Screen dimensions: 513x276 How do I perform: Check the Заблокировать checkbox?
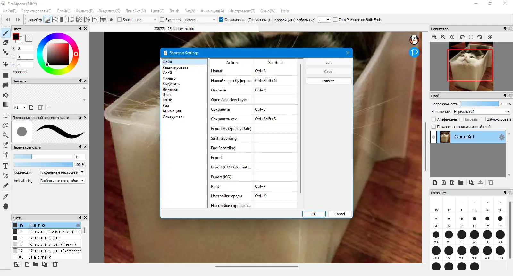click(x=484, y=119)
